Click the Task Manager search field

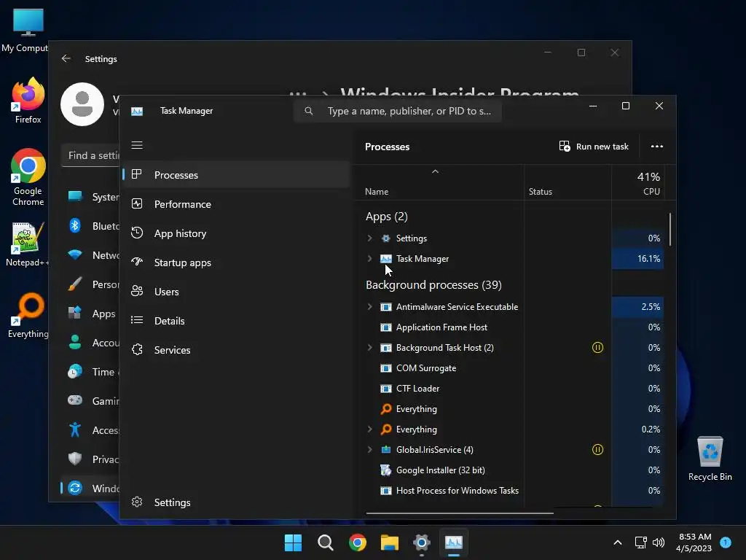(398, 111)
